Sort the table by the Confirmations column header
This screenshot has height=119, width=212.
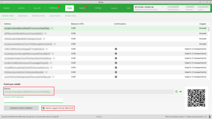[120, 24]
